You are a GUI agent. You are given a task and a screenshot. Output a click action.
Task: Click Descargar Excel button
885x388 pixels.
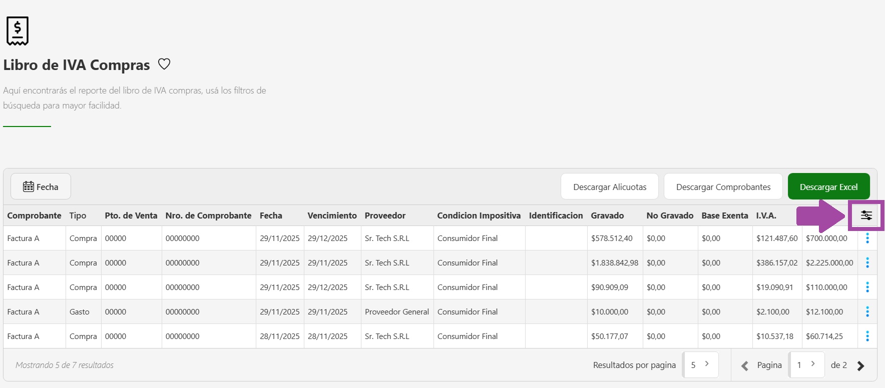[828, 187]
